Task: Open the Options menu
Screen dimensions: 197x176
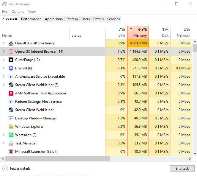Action: click(18, 12)
